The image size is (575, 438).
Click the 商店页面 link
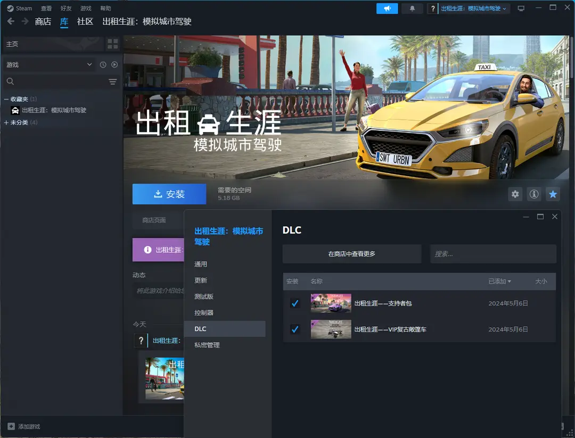(x=154, y=220)
